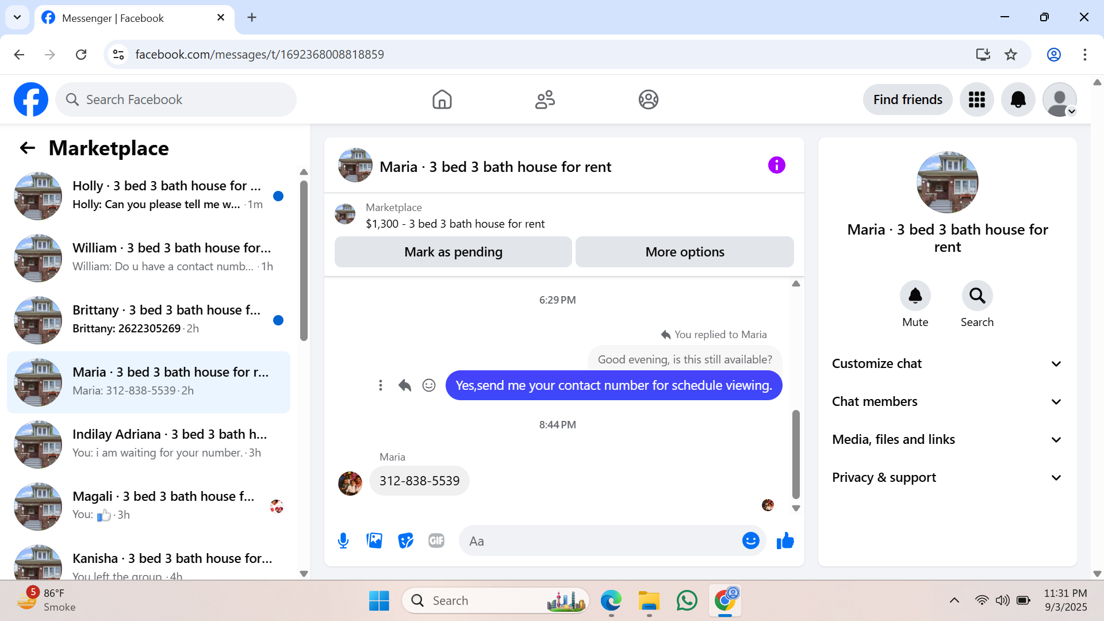1104x621 pixels.
Task: Install app icon in address bar
Action: point(983,55)
